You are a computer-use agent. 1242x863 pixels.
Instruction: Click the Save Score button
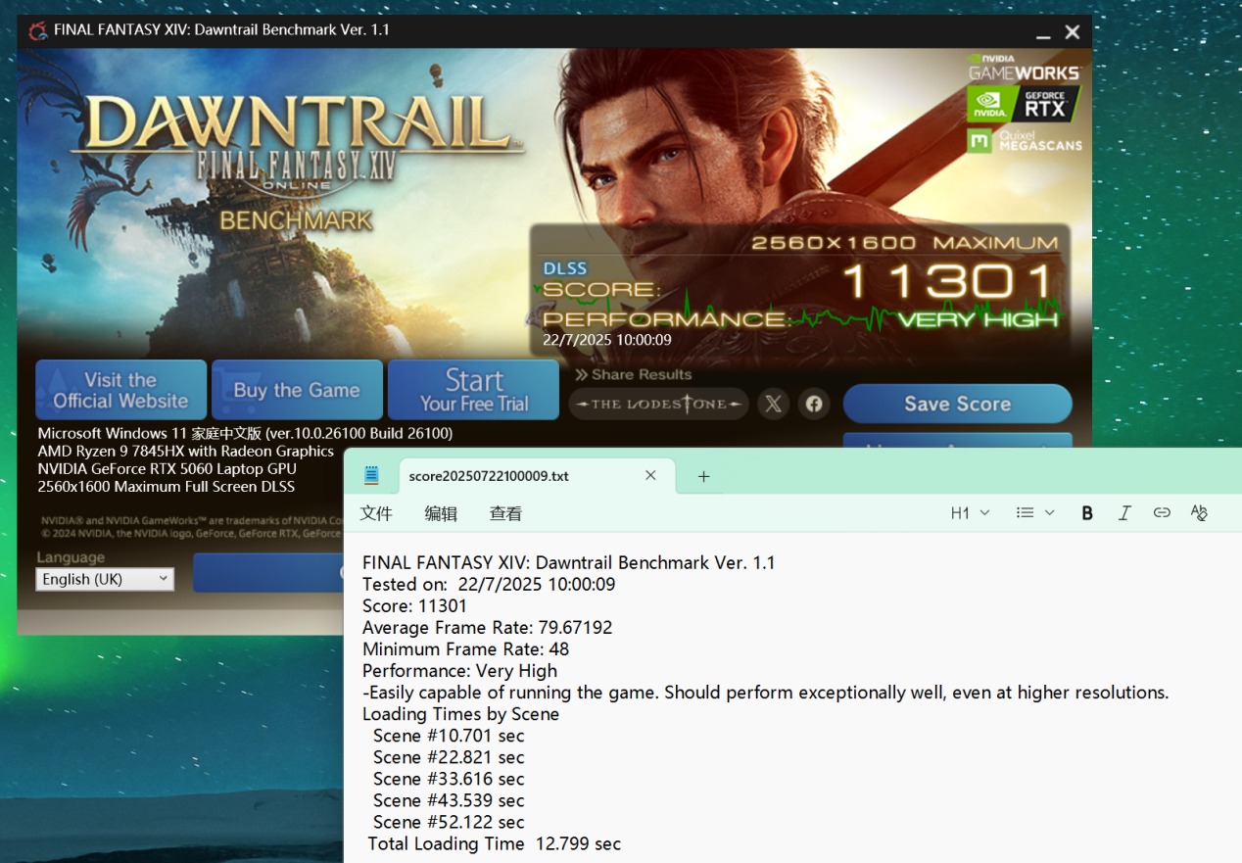(x=957, y=404)
